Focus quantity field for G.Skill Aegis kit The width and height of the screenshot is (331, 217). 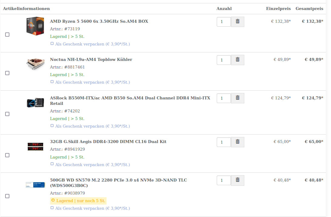coord(224,142)
